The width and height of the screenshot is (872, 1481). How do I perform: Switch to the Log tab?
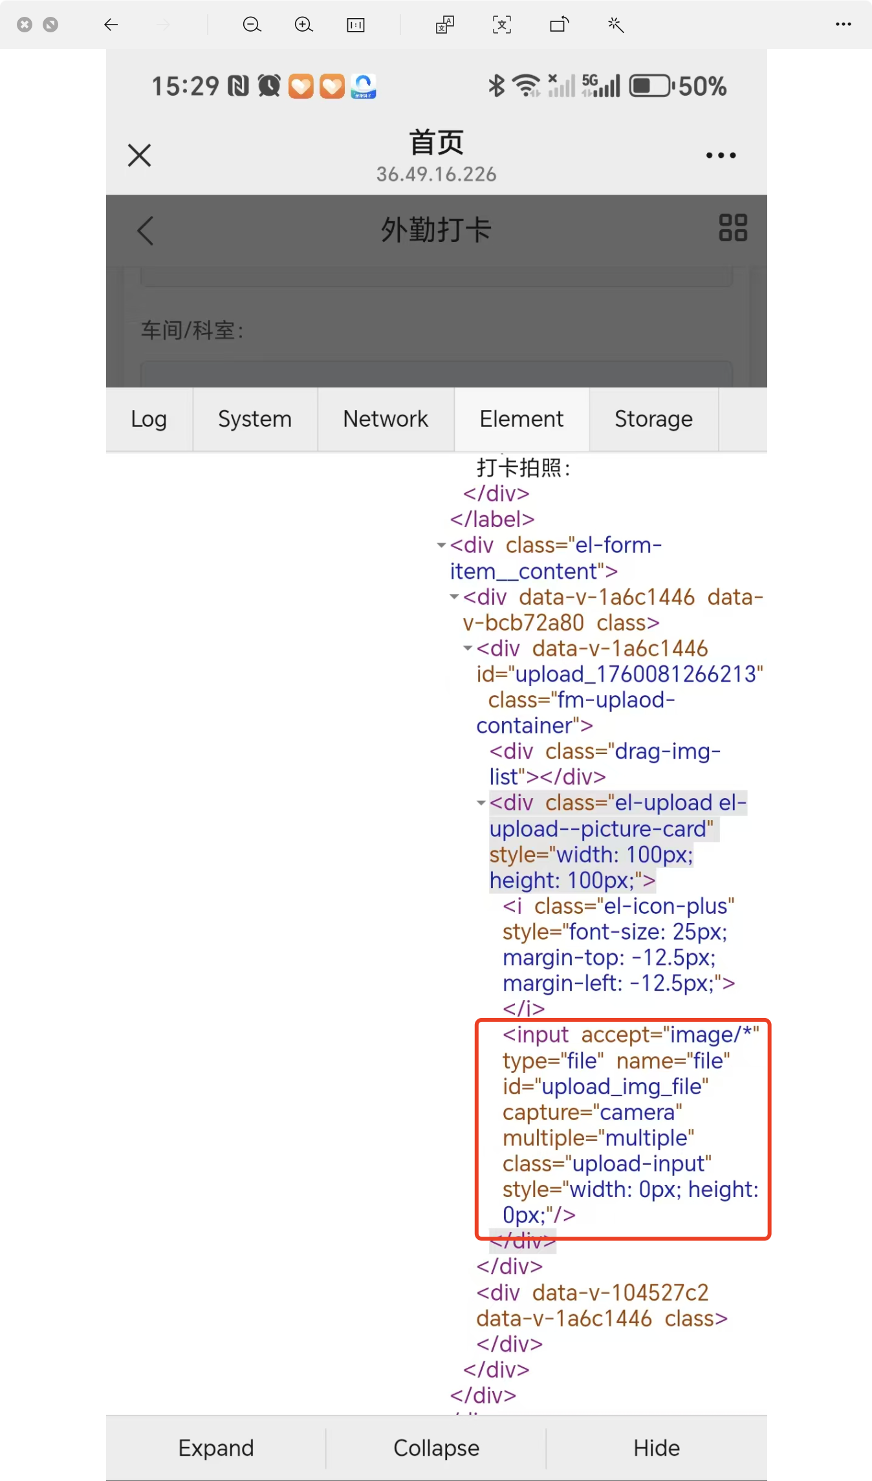149,419
